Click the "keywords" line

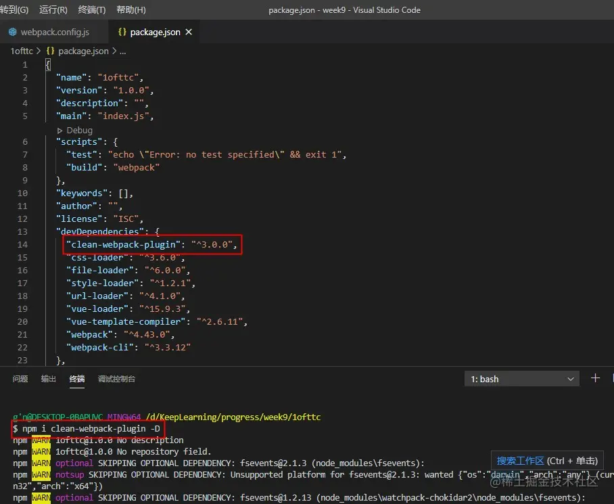[x=95, y=193]
